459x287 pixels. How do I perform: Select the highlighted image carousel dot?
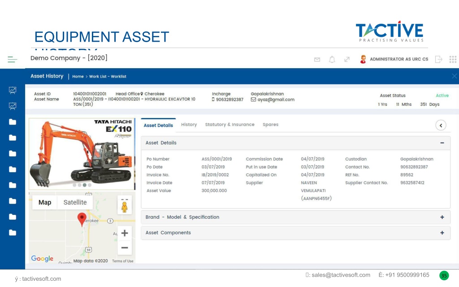[85, 185]
